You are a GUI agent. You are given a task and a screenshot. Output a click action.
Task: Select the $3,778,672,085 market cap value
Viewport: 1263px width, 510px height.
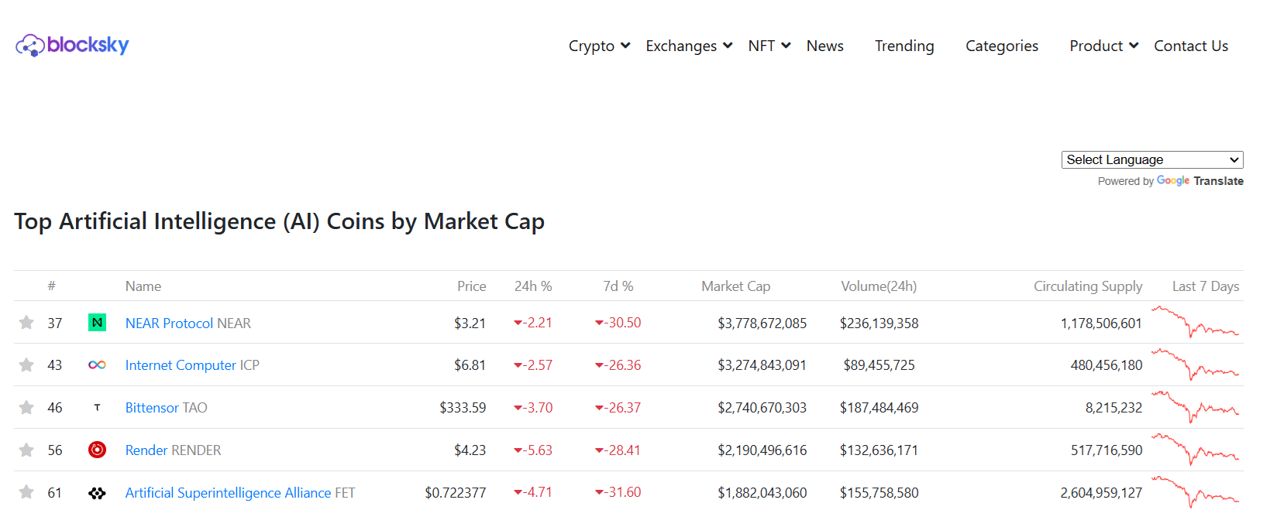[x=762, y=323]
